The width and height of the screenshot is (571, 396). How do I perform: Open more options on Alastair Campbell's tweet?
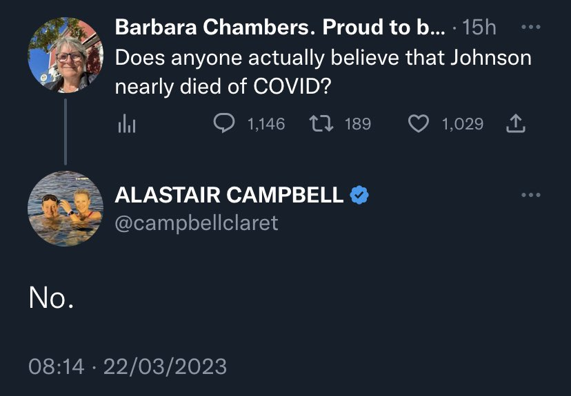531,195
